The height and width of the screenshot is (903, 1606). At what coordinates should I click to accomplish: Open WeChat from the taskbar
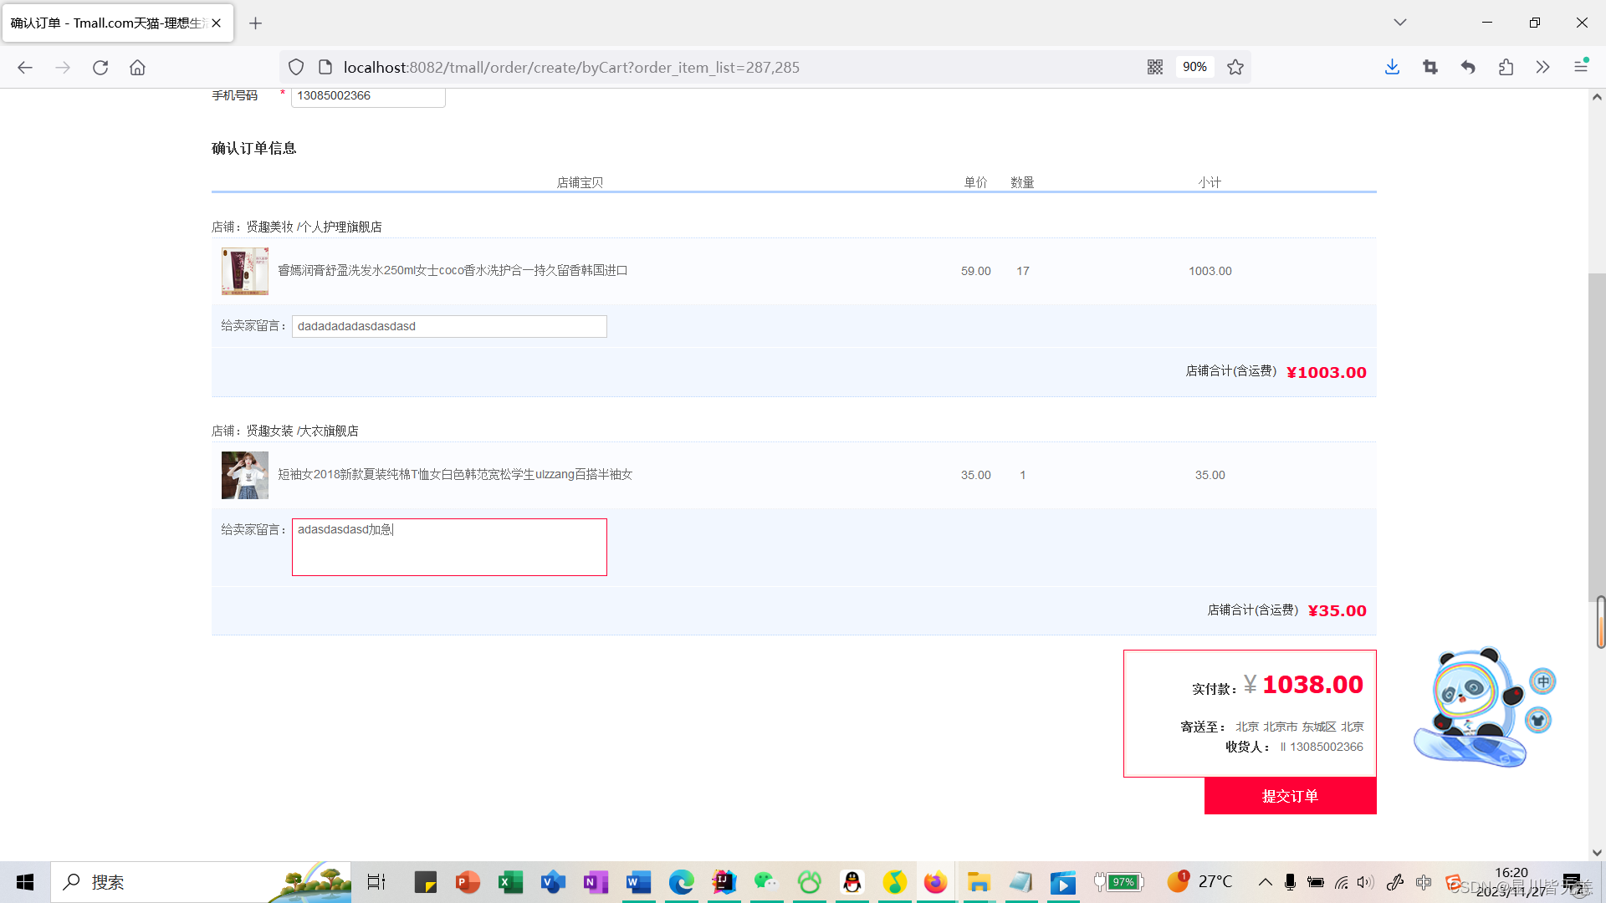pyautogui.click(x=766, y=882)
